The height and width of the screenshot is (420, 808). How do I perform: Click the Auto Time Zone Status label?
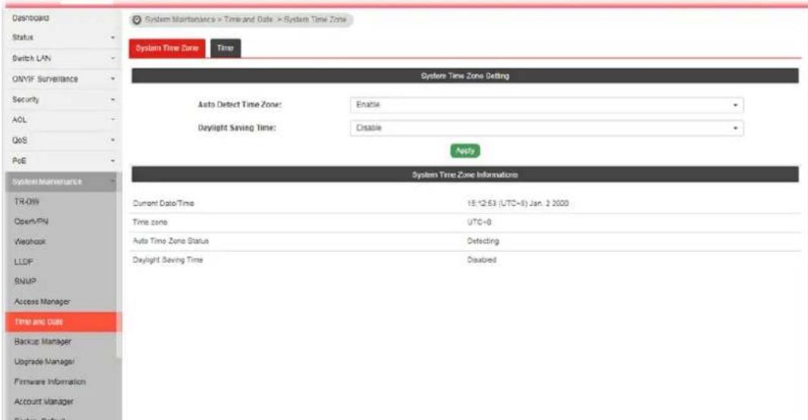(171, 241)
